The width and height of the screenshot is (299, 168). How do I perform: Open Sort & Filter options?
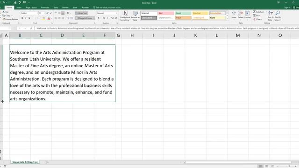pos(271,16)
